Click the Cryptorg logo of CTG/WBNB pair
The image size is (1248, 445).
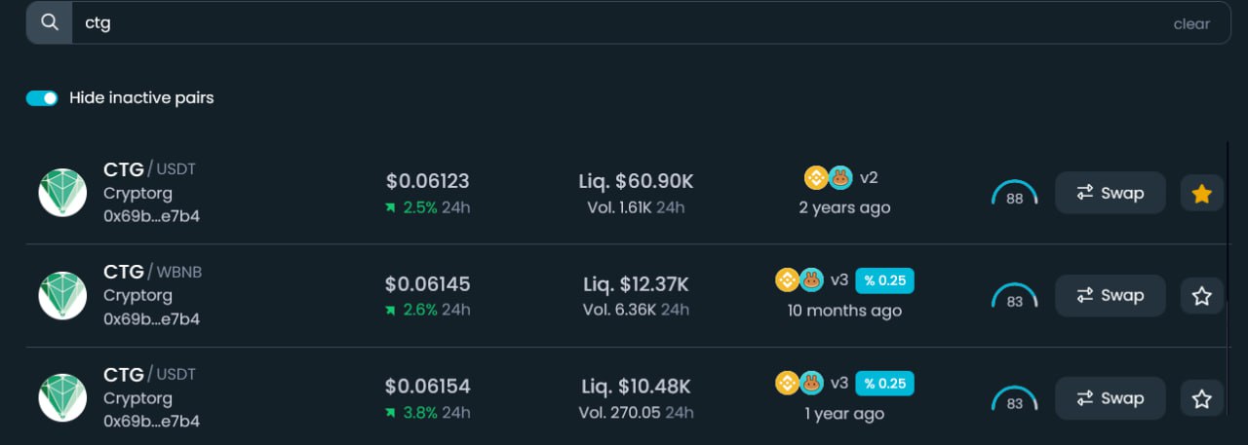[62, 296]
